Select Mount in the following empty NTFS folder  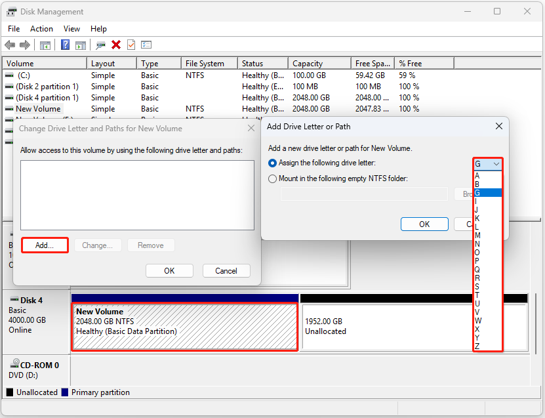click(x=272, y=178)
